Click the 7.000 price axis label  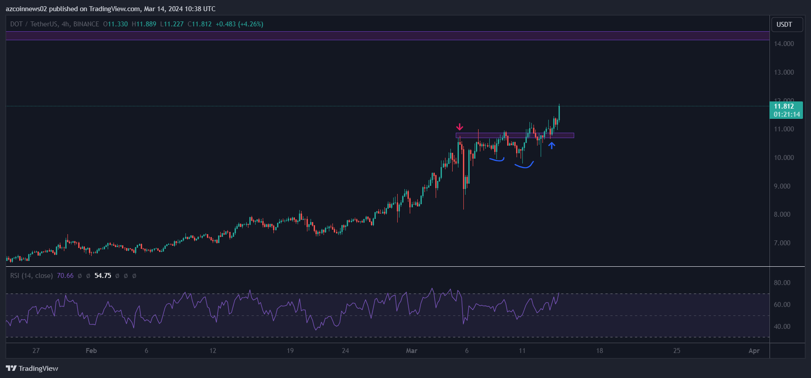(x=782, y=243)
